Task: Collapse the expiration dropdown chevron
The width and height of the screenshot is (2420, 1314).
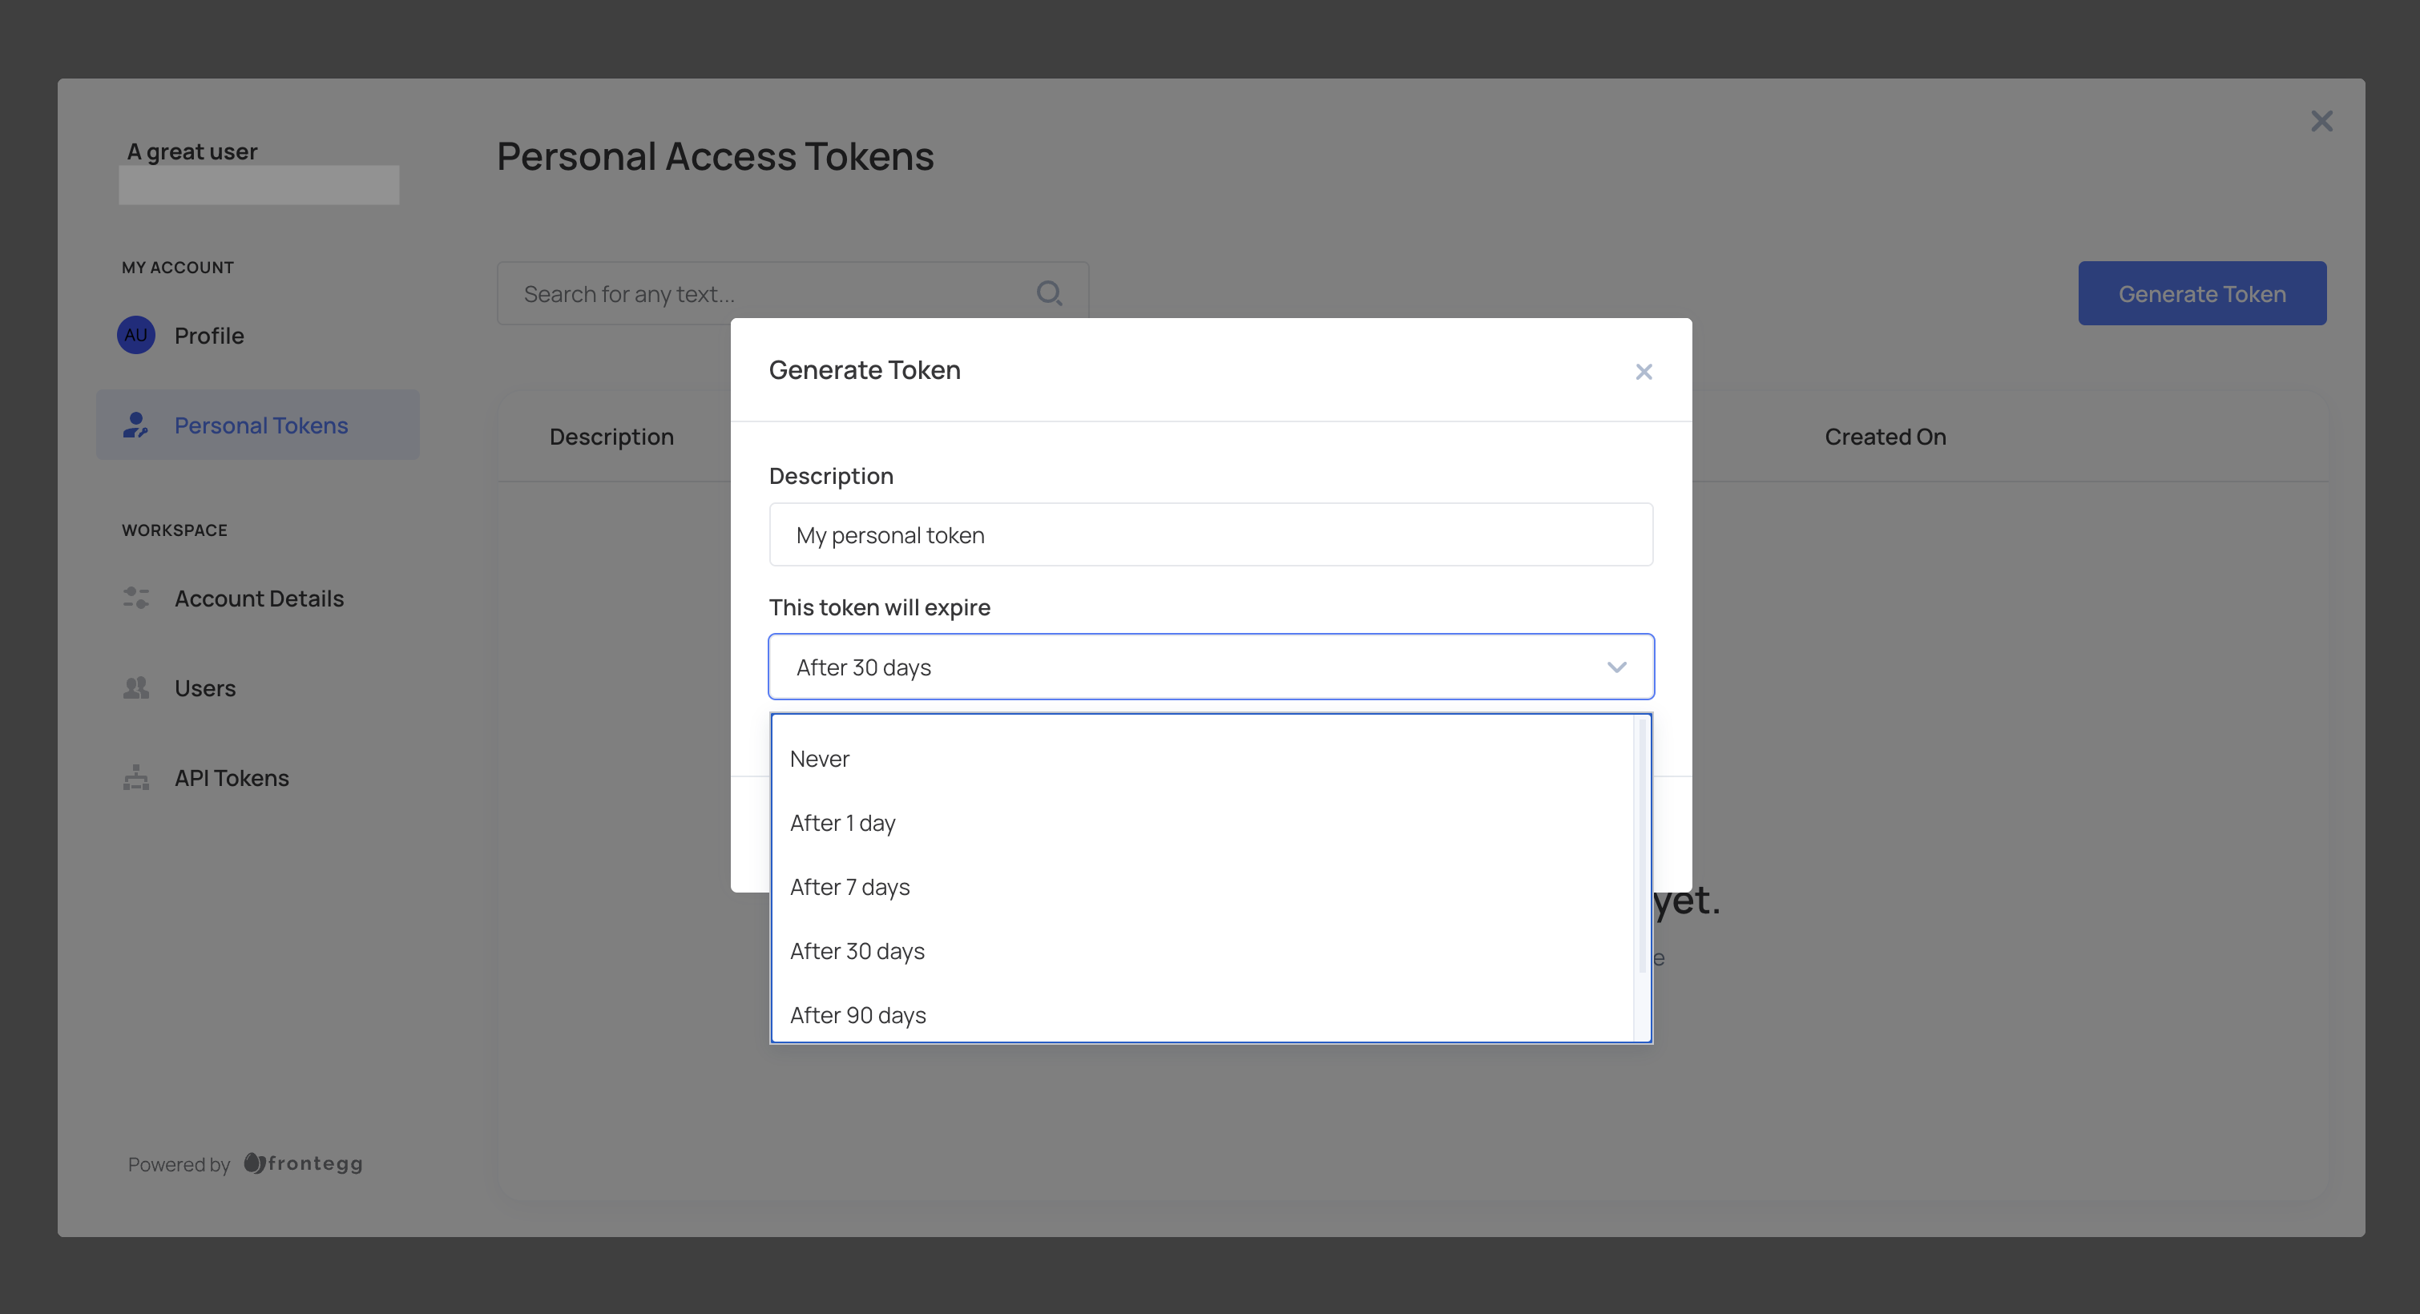Action: click(x=1615, y=667)
